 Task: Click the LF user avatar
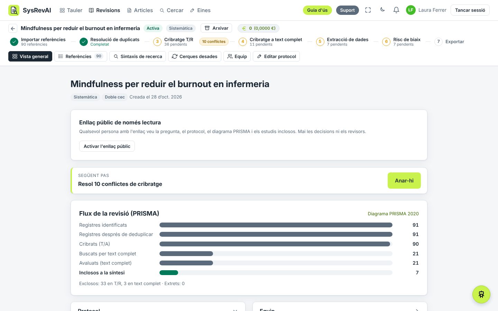click(x=411, y=10)
